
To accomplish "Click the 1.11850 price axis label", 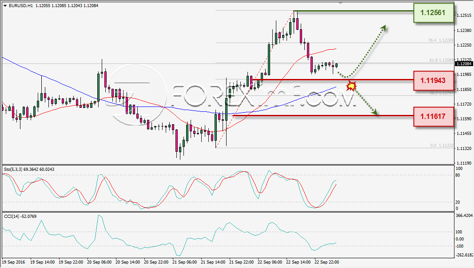I will point(464,89).
